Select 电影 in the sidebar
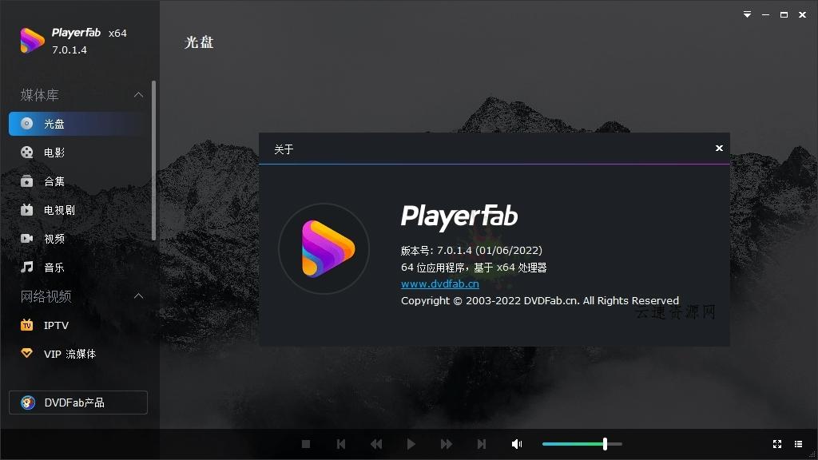818x460 pixels. [54, 153]
